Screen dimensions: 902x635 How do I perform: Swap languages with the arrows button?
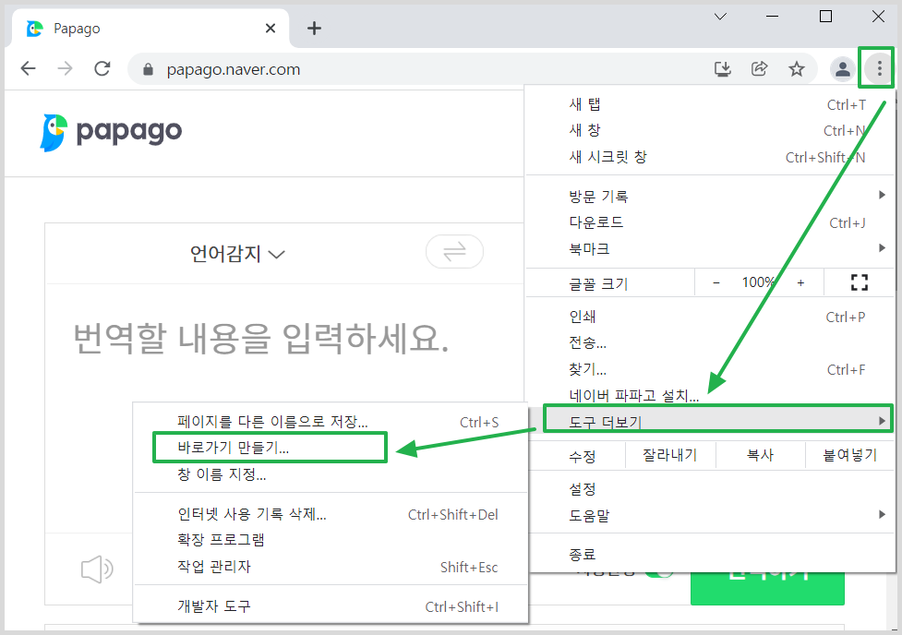coord(454,251)
